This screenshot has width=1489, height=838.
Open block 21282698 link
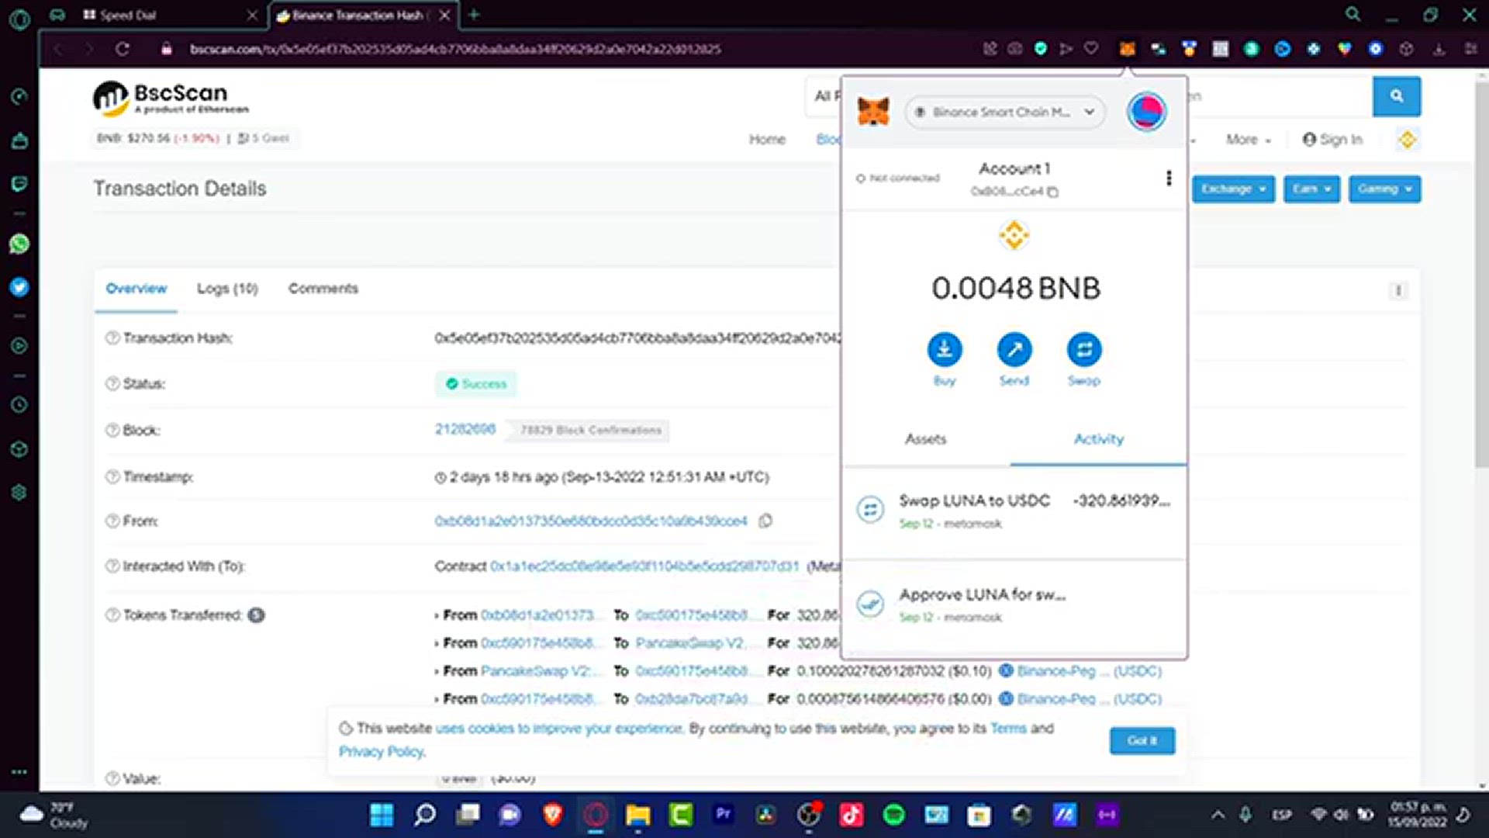(465, 429)
